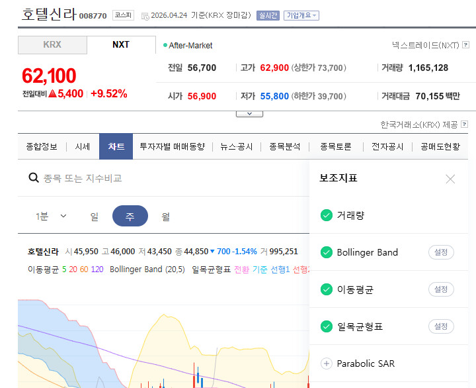
Task: Disable the 일목균형표 indicator checkmark
Action: click(327, 326)
